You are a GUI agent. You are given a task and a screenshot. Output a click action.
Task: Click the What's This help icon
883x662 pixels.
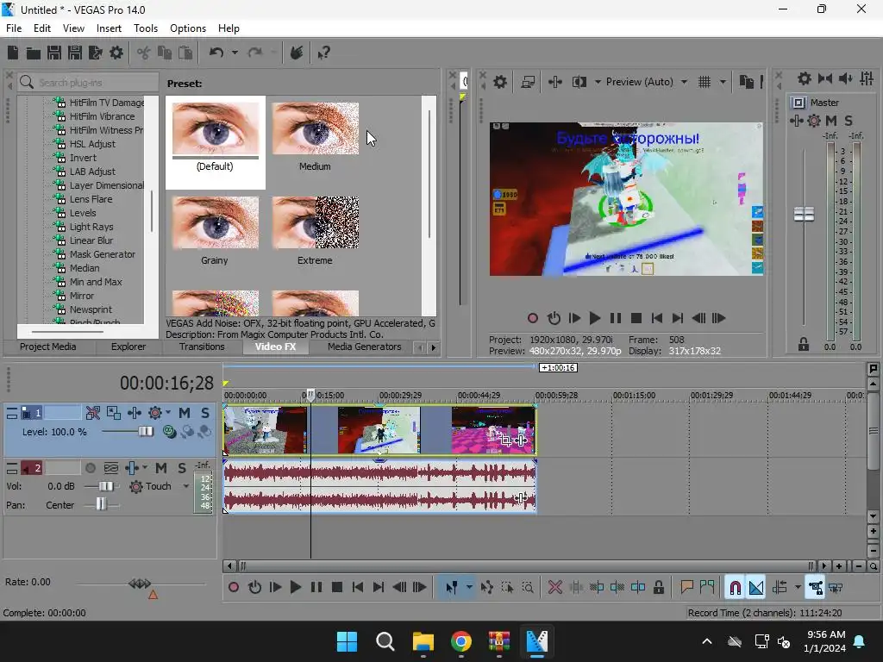[x=323, y=53]
